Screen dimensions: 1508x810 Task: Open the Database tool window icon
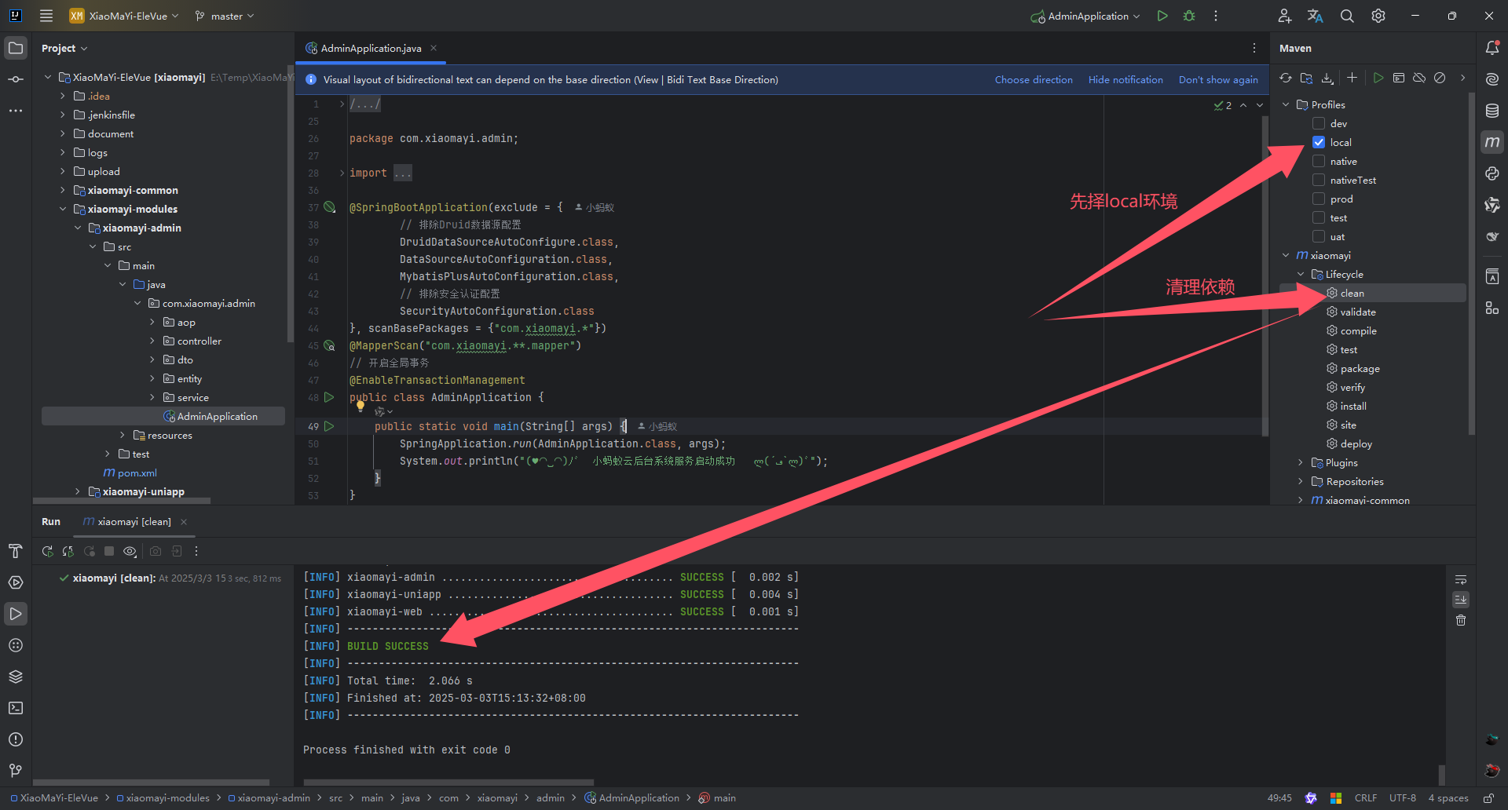(1492, 111)
